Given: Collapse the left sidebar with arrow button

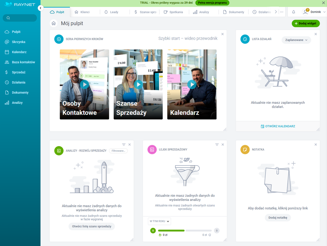Looking at the screenshot, I should coord(40,8).
